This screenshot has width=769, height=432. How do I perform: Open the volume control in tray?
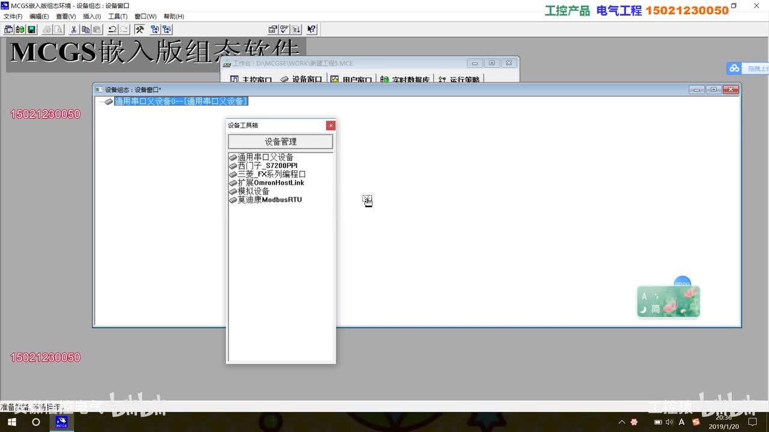(670, 422)
